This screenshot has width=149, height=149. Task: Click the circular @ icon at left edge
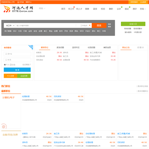click(4, 127)
